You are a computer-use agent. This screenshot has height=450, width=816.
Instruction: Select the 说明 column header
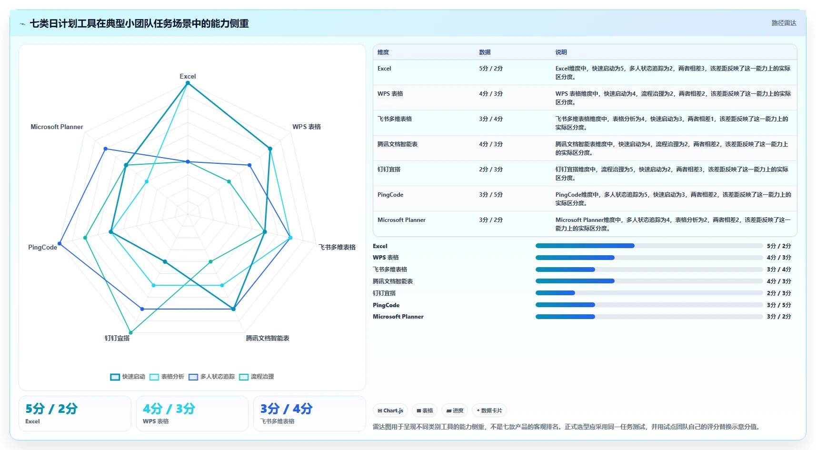(561, 52)
